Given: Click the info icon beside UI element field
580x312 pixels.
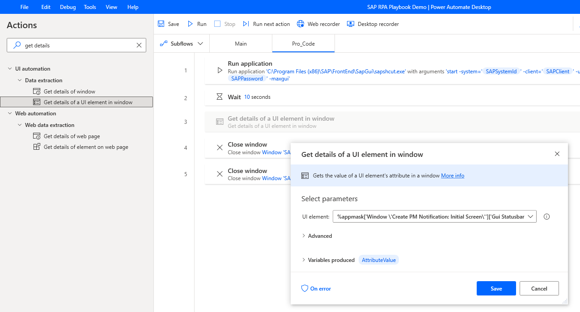Looking at the screenshot, I should click(x=546, y=216).
